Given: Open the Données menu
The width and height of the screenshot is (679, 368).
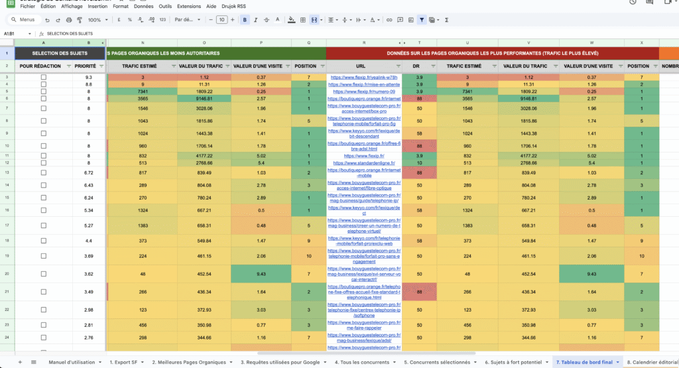Looking at the screenshot, I should (x=143, y=7).
